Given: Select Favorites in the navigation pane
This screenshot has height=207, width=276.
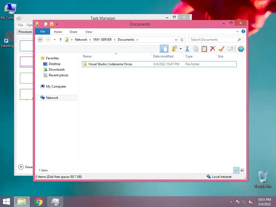Looking at the screenshot, I should click(52, 58).
